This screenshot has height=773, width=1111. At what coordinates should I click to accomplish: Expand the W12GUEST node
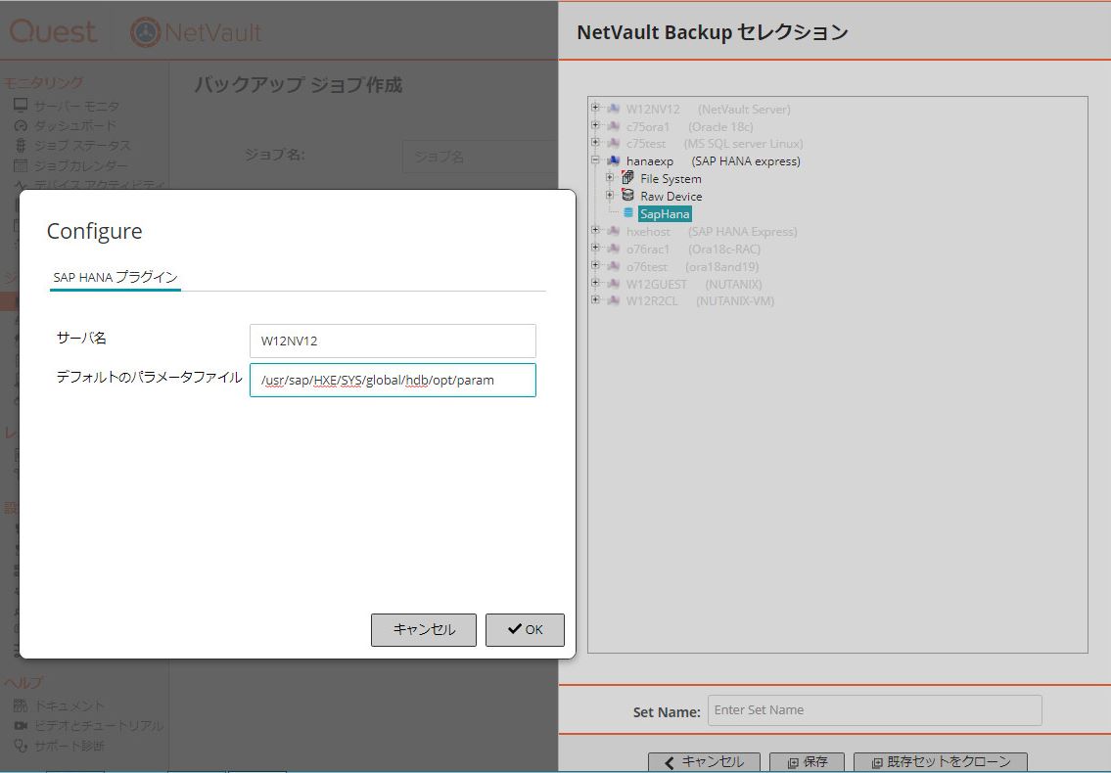pyautogui.click(x=595, y=283)
